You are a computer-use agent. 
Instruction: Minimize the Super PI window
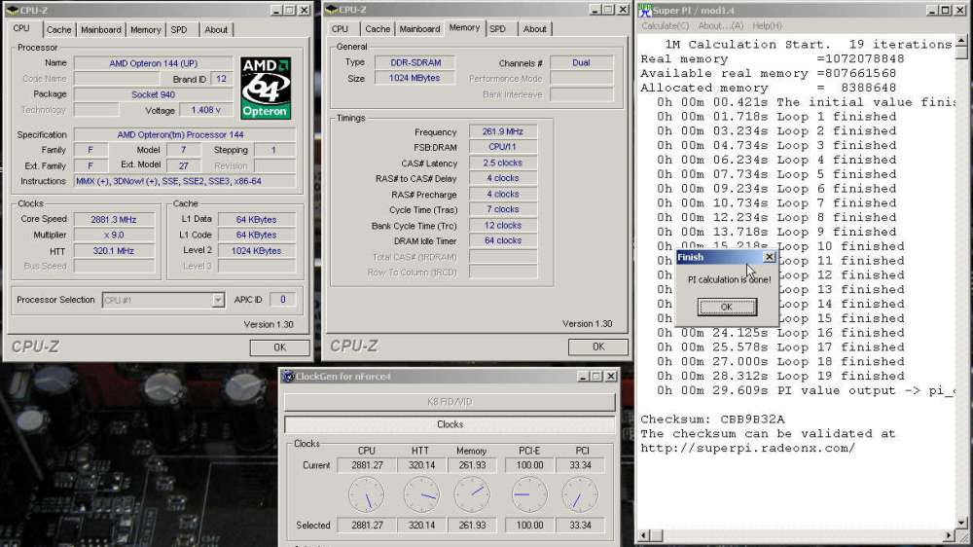tap(931, 10)
